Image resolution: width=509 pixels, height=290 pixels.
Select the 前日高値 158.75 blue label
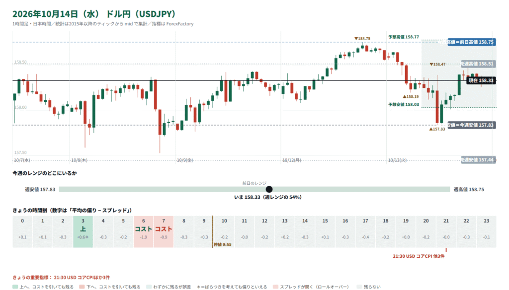(472, 42)
